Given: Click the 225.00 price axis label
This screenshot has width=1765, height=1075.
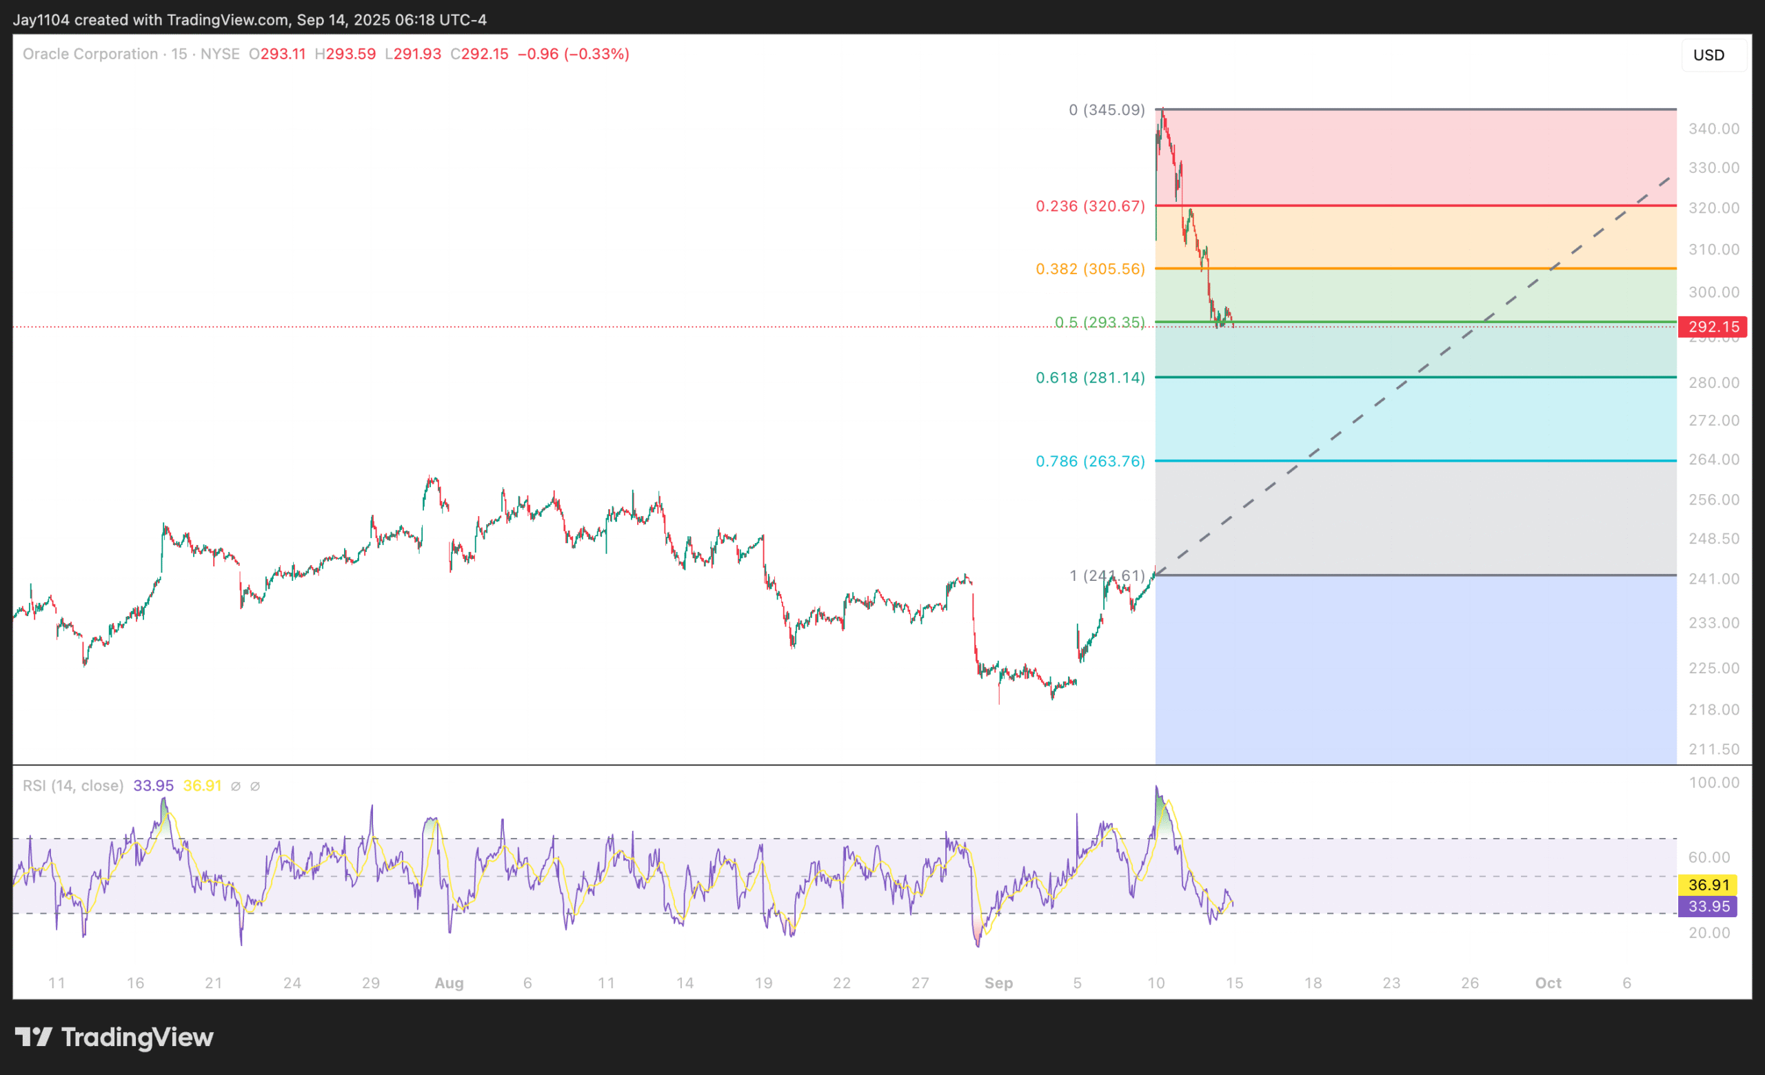Looking at the screenshot, I should tap(1713, 668).
